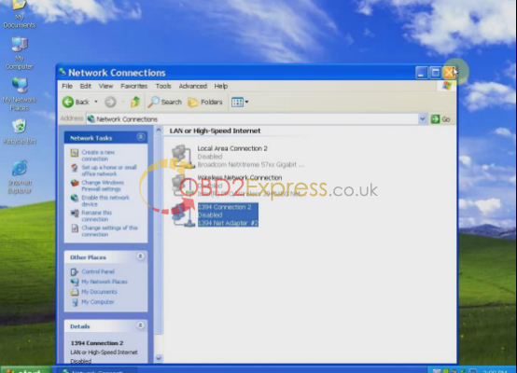The image size is (517, 373).
Task: Open the Tools menu
Action: point(163,86)
